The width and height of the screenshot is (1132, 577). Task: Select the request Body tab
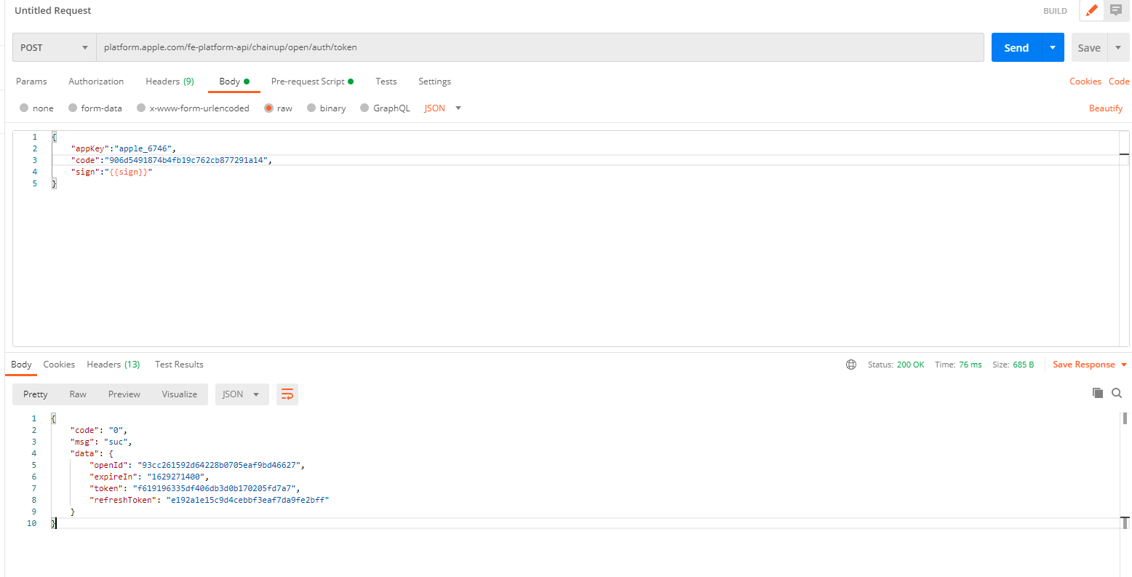234,81
